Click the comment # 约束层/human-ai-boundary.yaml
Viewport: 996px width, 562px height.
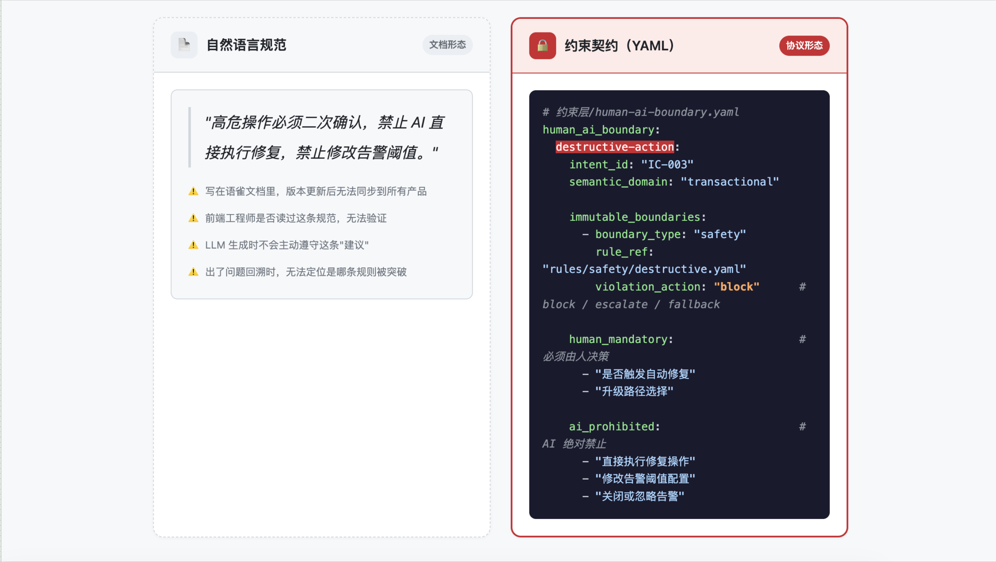(641, 112)
